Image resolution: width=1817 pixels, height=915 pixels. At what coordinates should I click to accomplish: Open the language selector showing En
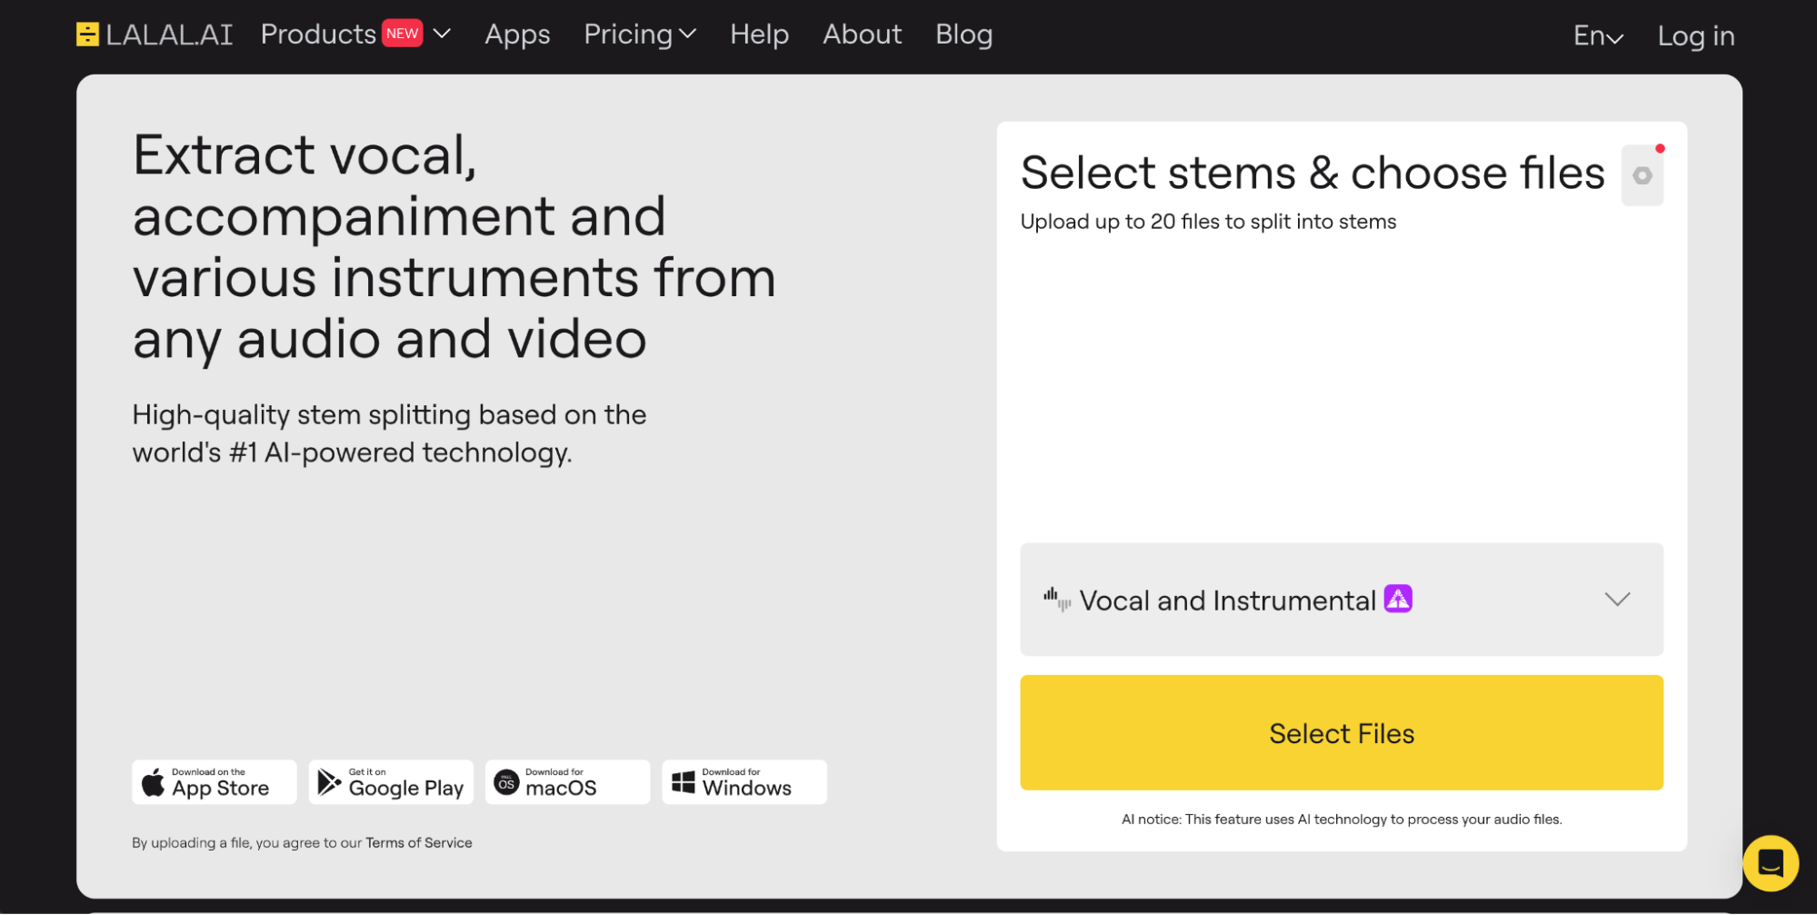pyautogui.click(x=1597, y=35)
